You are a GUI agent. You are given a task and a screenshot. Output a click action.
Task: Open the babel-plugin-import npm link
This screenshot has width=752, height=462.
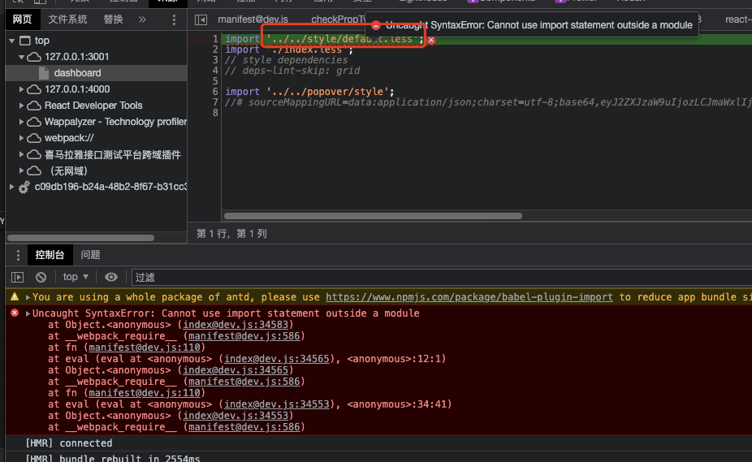(469, 297)
